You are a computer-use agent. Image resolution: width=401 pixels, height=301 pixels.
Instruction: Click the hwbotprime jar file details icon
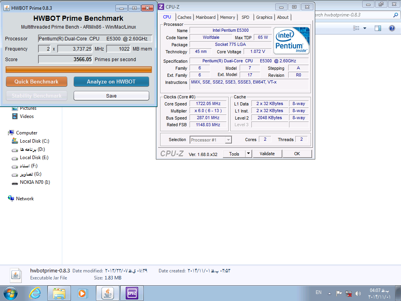16,275
